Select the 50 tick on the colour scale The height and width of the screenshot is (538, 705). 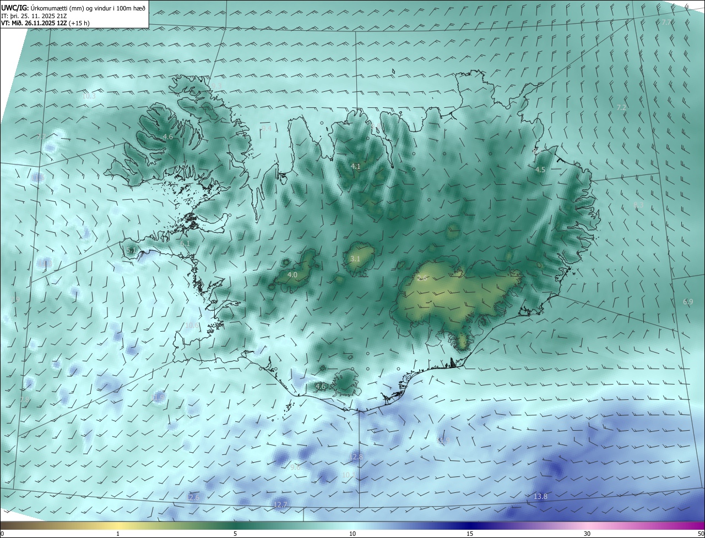(x=700, y=534)
